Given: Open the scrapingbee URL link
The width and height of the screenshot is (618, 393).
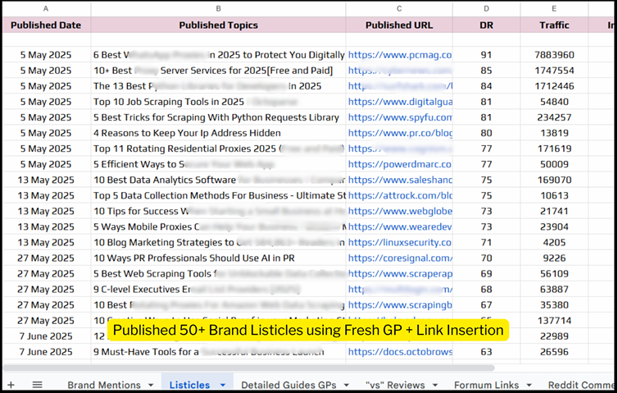Looking at the screenshot, I should [400, 305].
